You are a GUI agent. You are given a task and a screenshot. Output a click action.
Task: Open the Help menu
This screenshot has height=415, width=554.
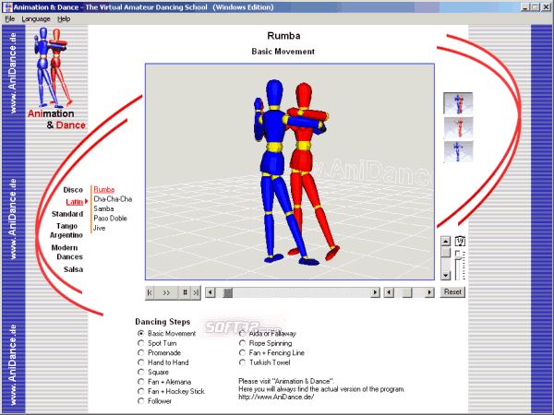tap(64, 19)
